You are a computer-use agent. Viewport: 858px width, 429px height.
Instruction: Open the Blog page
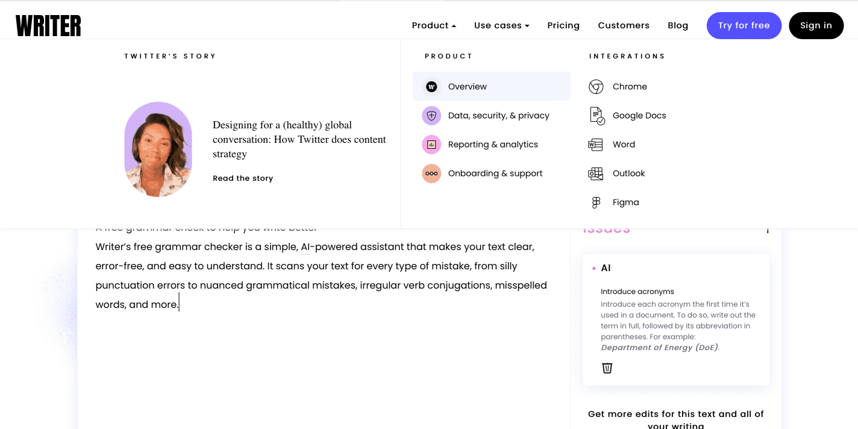[678, 25]
